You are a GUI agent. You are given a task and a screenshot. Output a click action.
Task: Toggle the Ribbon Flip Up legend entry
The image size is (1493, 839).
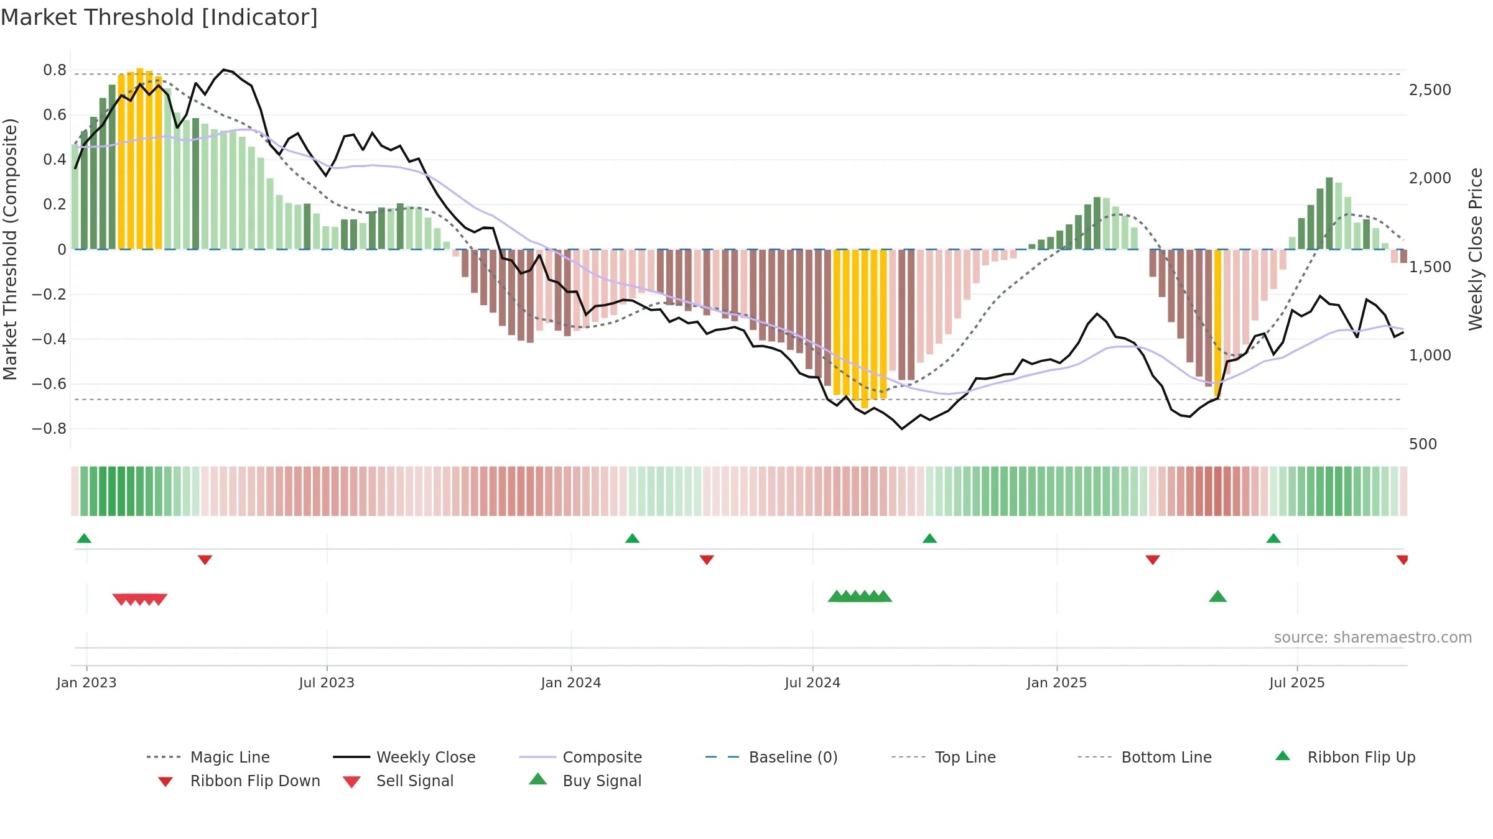(1345, 757)
